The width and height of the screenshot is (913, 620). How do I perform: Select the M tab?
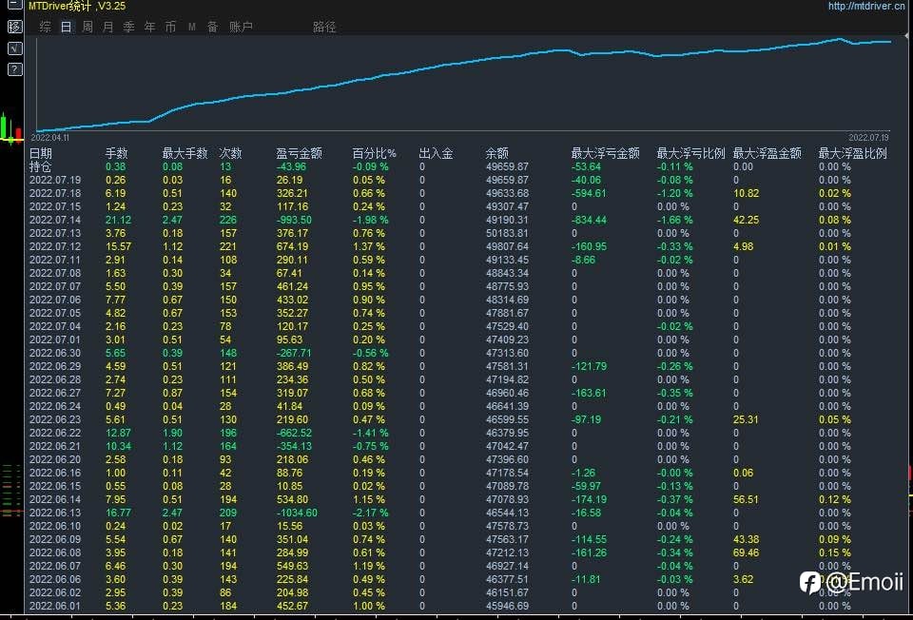pyautogui.click(x=191, y=27)
